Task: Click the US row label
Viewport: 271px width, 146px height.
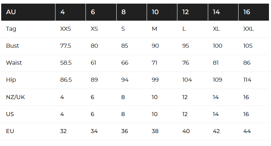Action: 28,114
